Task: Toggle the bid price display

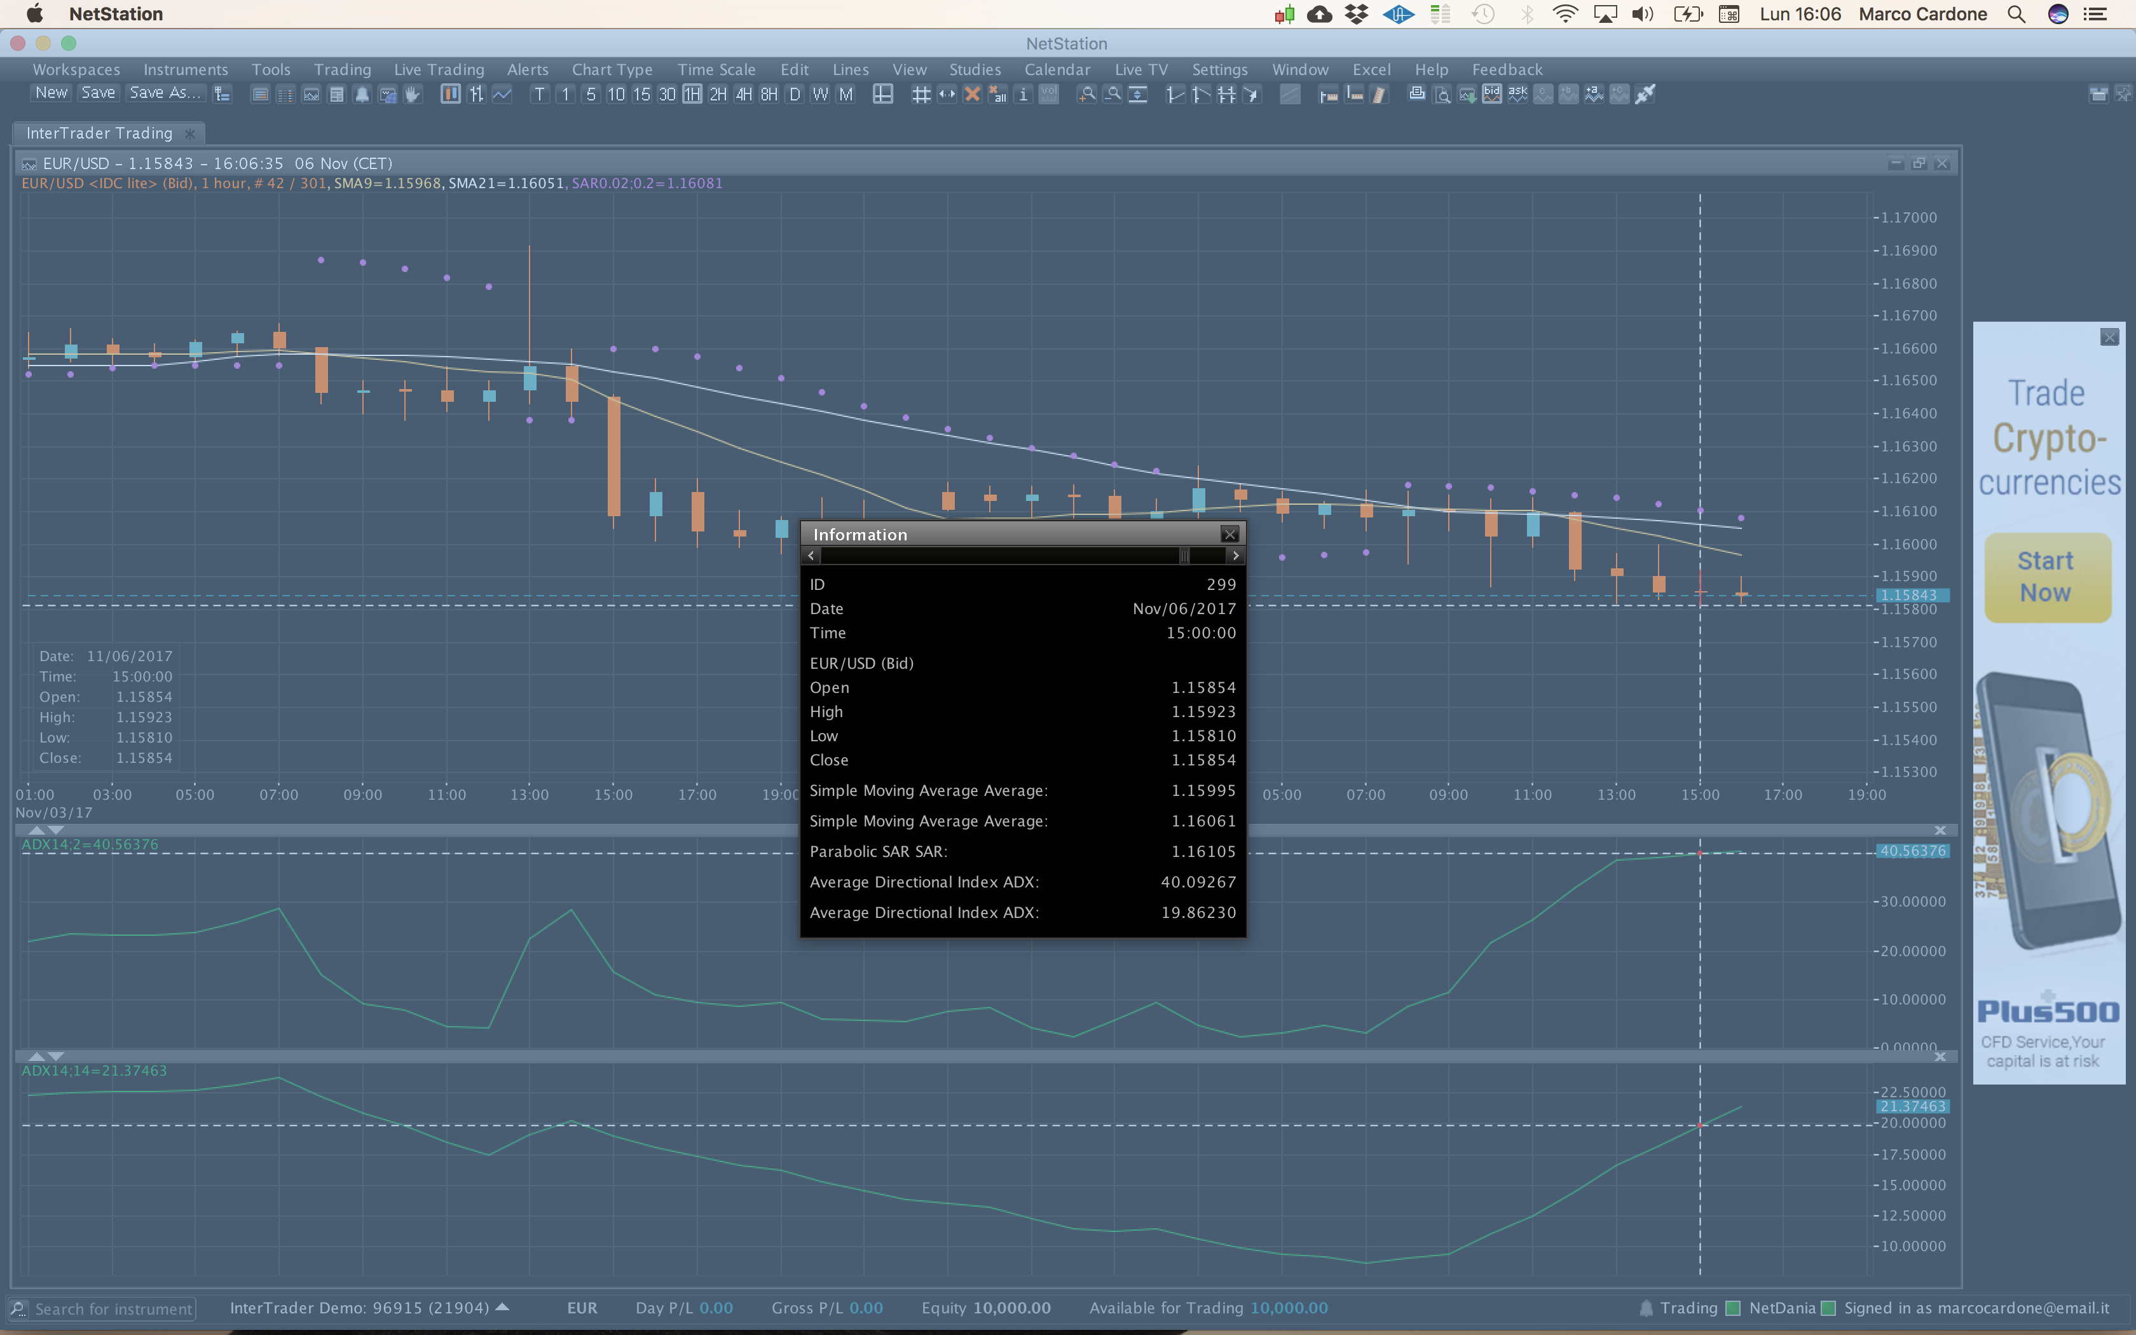Action: point(1491,93)
